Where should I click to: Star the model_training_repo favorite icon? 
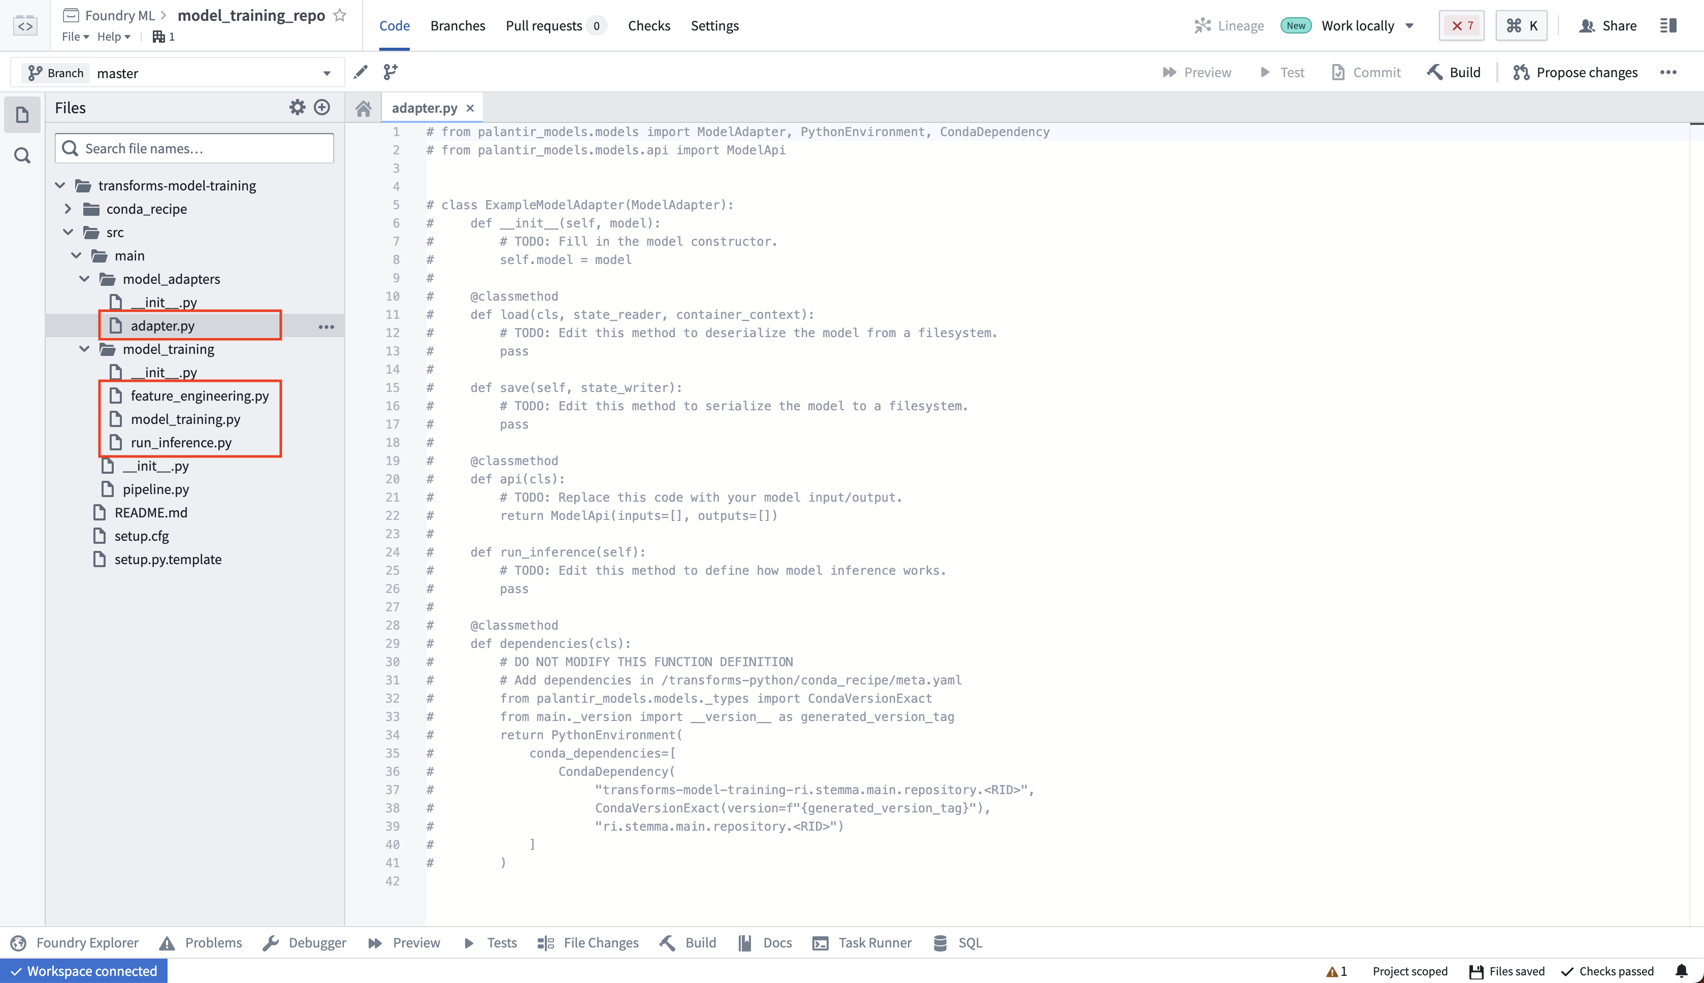point(340,15)
